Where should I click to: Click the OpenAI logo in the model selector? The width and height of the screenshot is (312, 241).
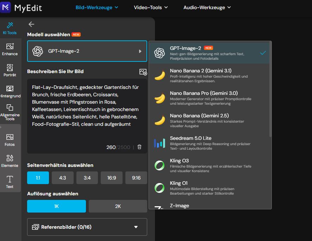(38, 51)
